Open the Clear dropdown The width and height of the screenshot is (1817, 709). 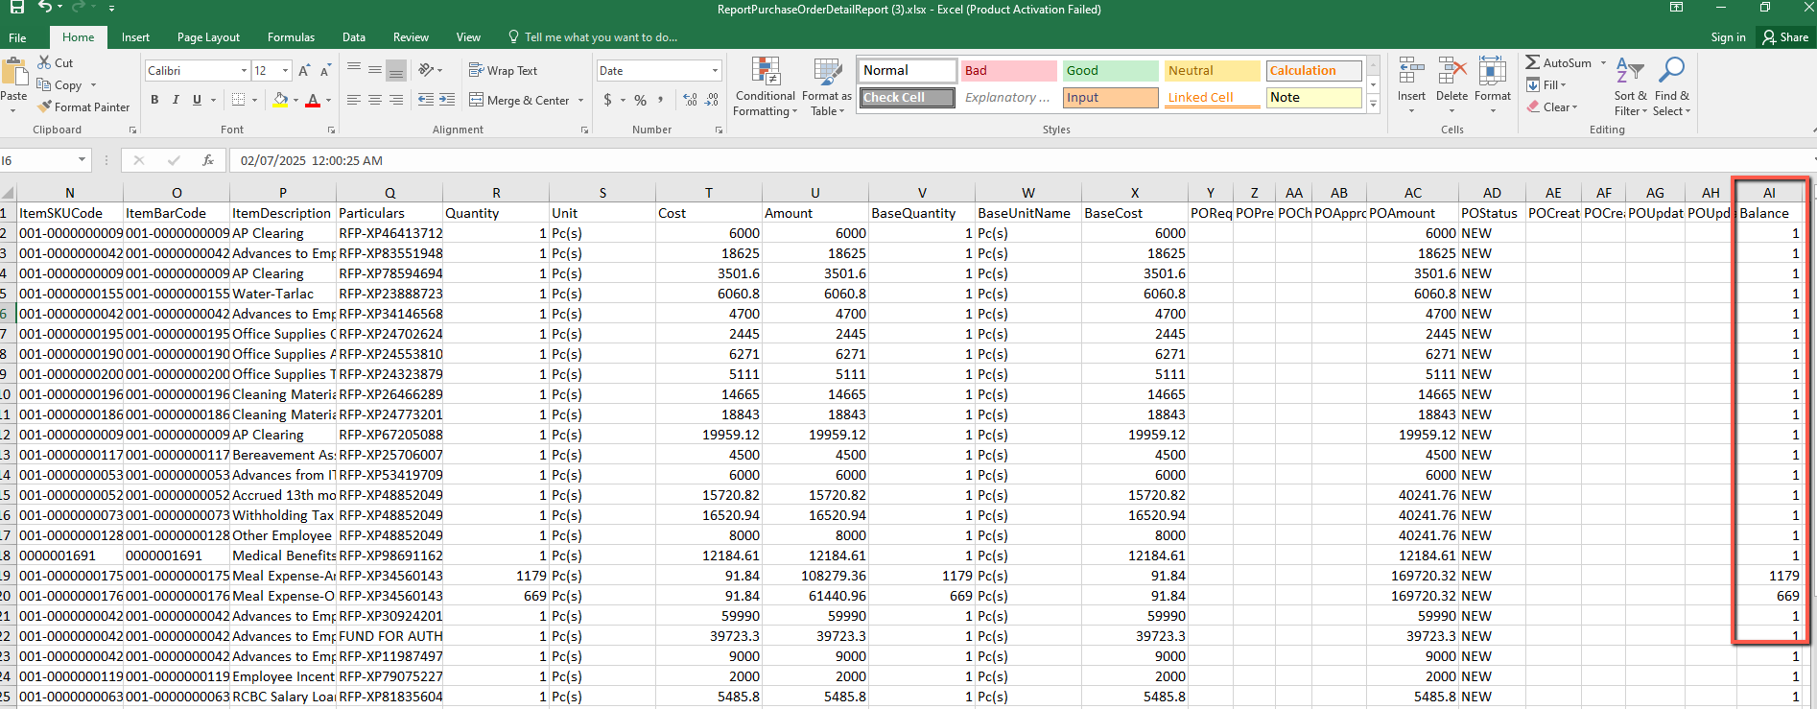tap(1551, 106)
